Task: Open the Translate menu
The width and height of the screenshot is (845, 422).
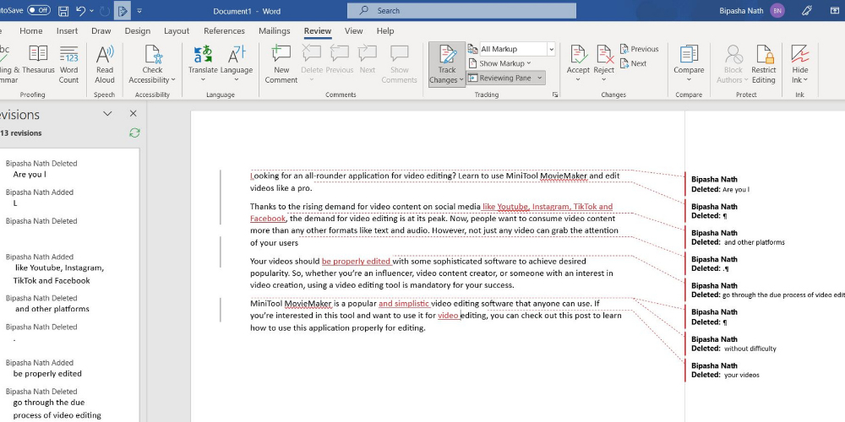Action: (203, 65)
